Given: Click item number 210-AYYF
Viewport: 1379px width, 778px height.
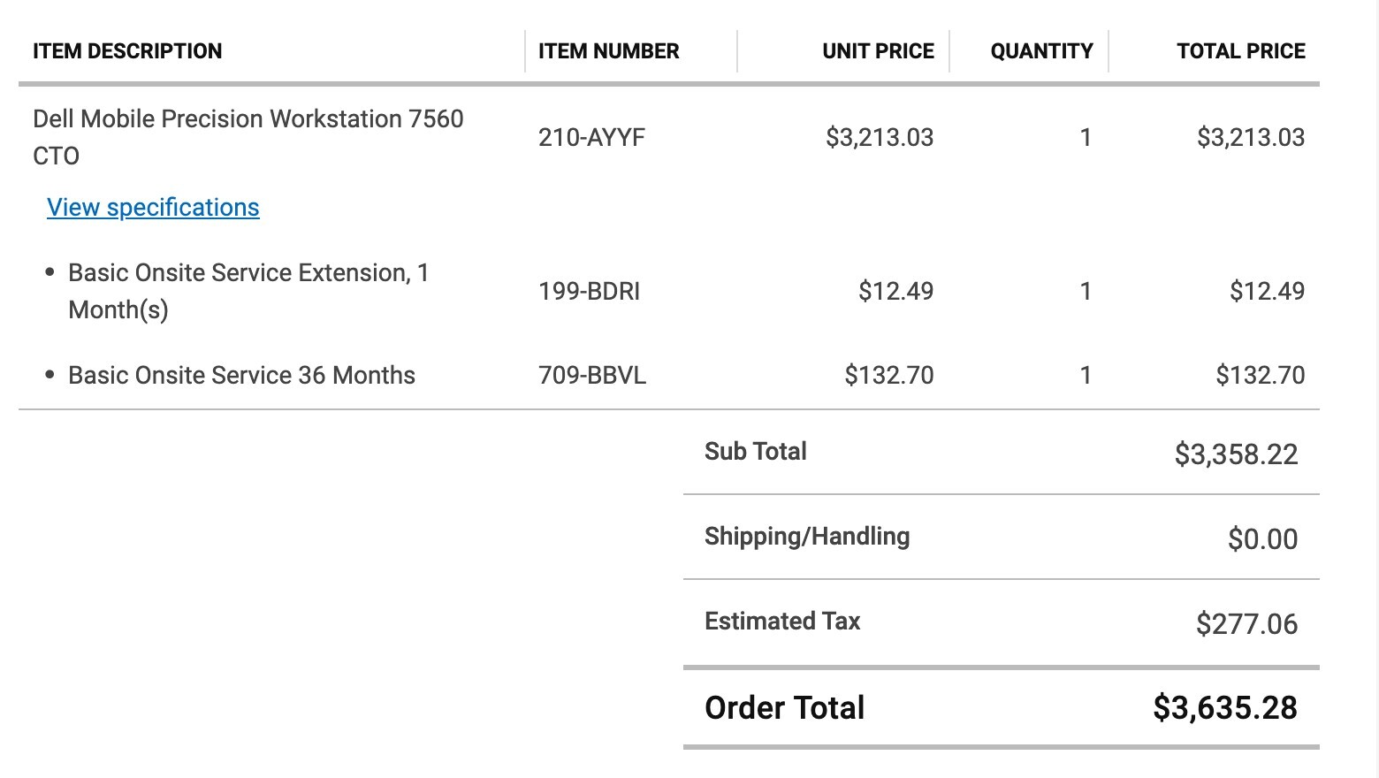Looking at the screenshot, I should [x=591, y=137].
